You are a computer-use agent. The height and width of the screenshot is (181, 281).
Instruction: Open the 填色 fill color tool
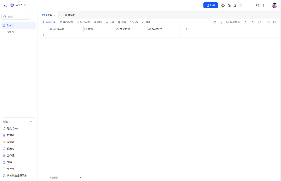tap(146, 22)
